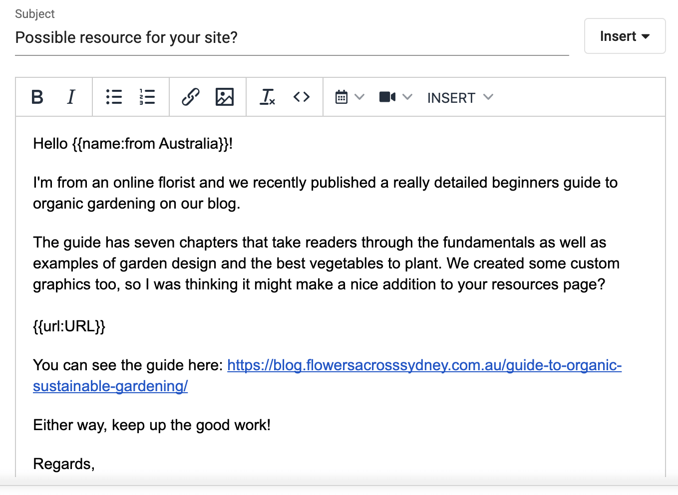The height and width of the screenshot is (495, 678).
Task: Toggle bold formatting in the editor toolbar
Action: [x=37, y=97]
